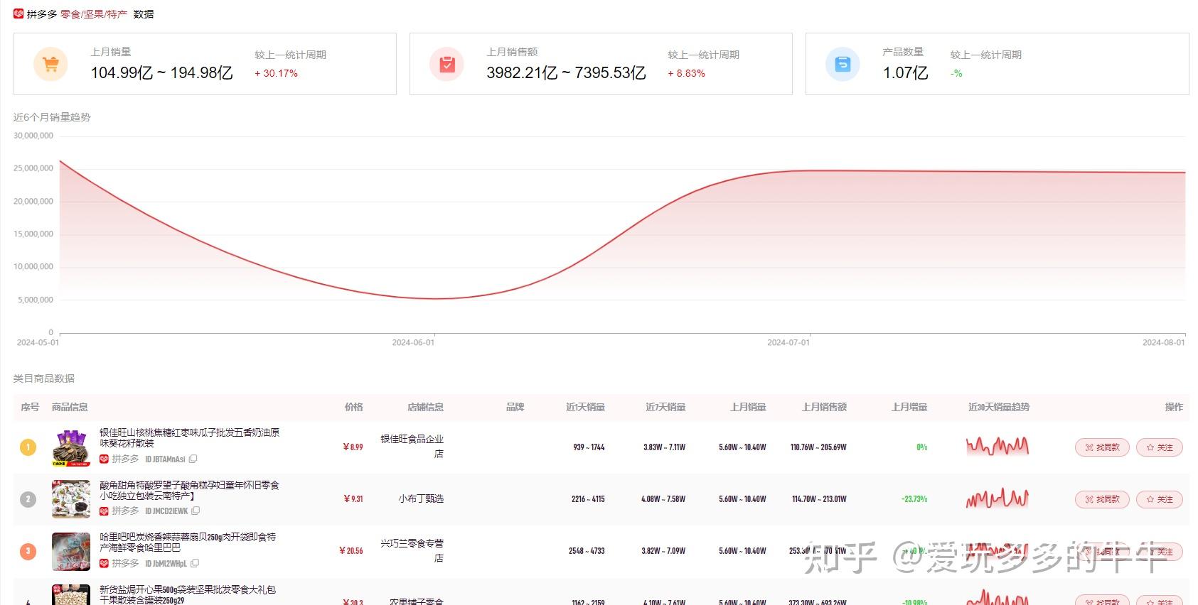Copy product ID JbMl2WHpL
Viewport: 1198px width, 605px height.
(195, 563)
